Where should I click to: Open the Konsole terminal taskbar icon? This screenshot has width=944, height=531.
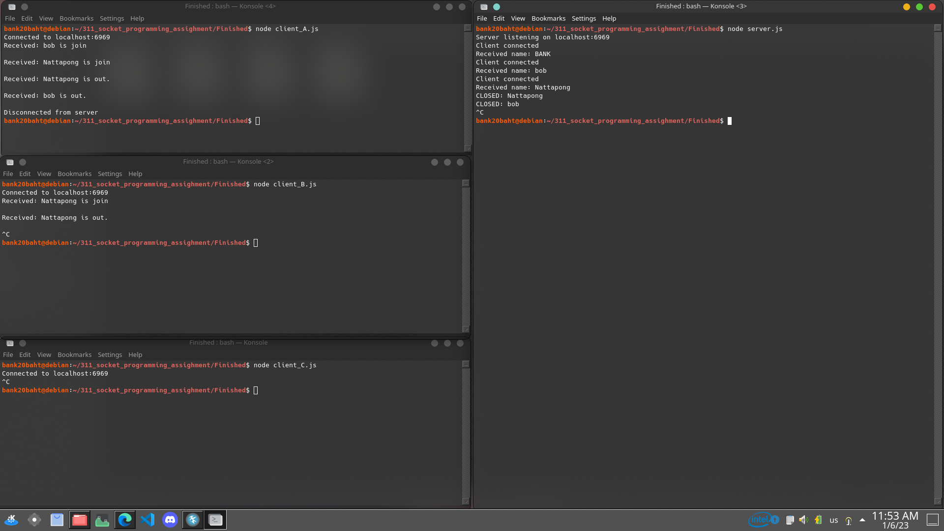[x=215, y=520]
